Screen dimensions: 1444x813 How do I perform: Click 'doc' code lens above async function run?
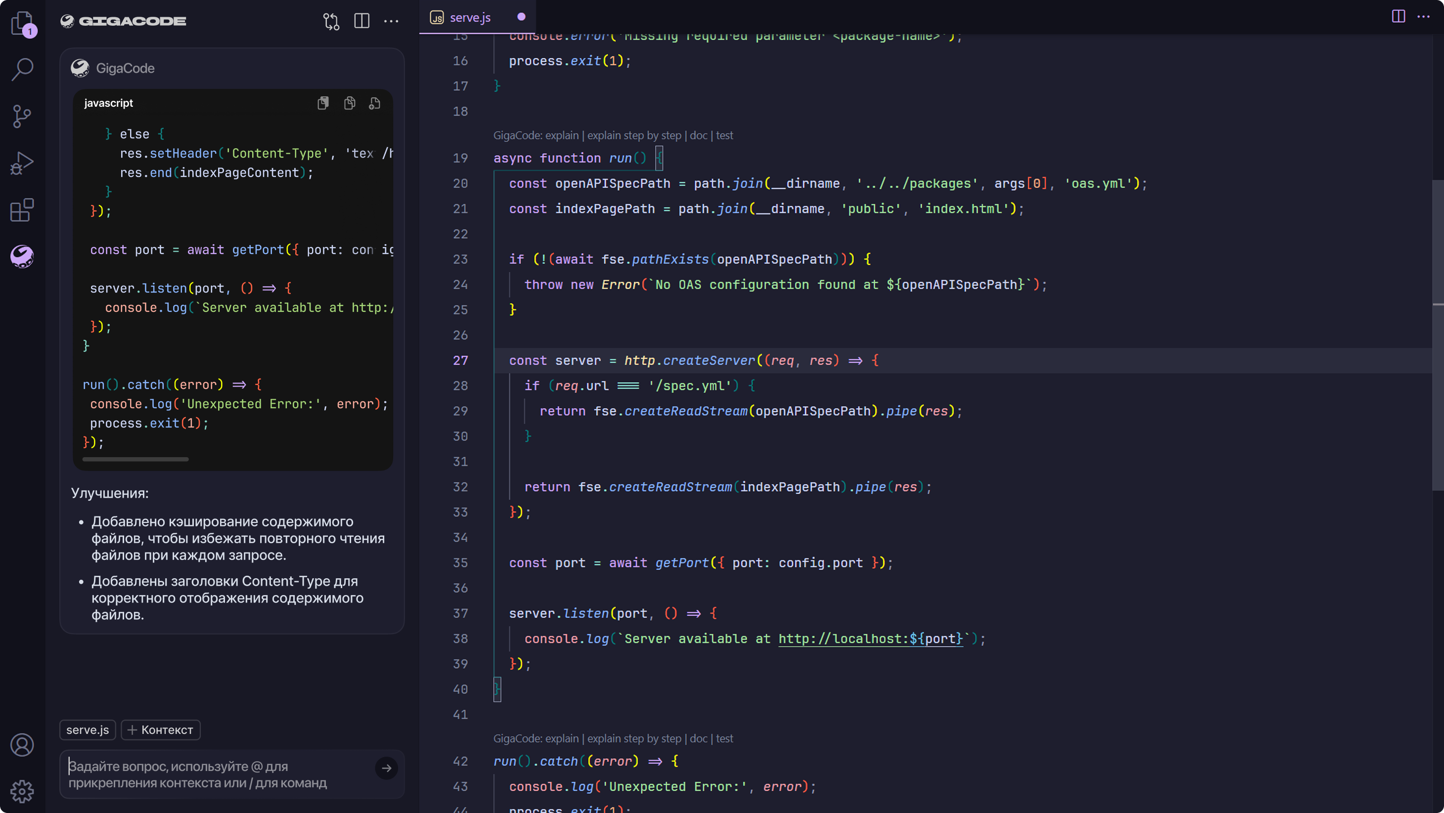[698, 135]
